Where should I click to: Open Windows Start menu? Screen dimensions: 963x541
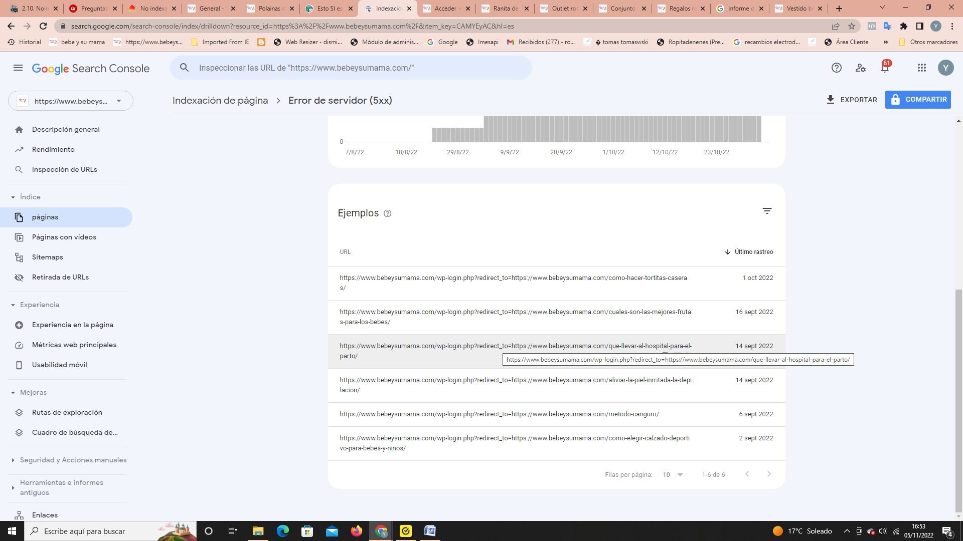click(x=12, y=531)
